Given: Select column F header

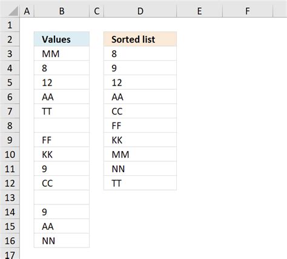Looking at the screenshot, I should pos(248,11).
